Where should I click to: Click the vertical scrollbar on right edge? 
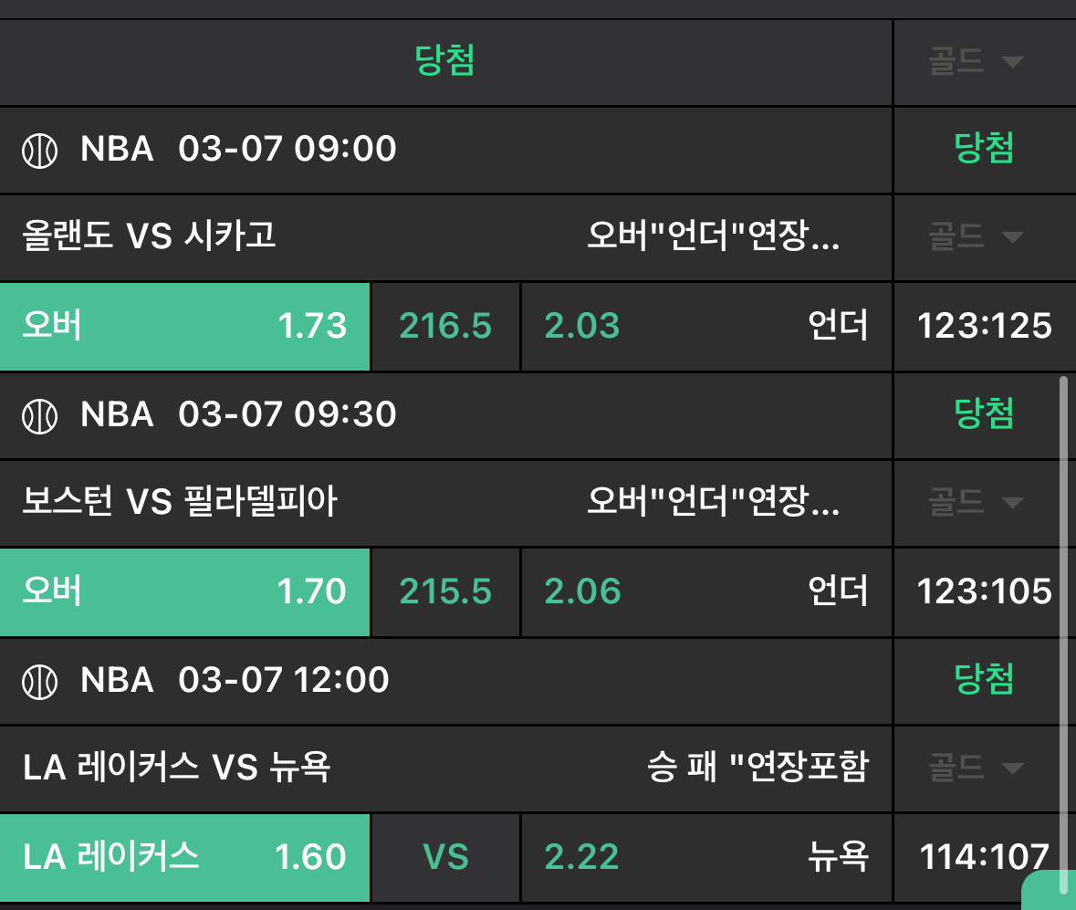pos(1063,630)
